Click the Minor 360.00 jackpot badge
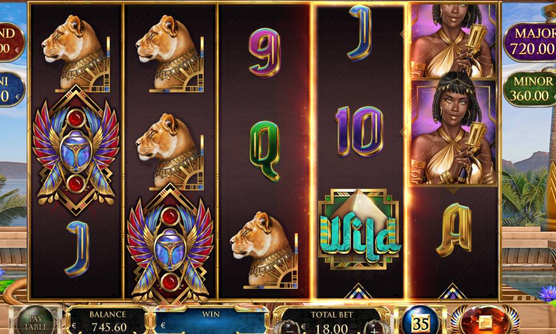The image size is (556, 334). click(x=530, y=89)
